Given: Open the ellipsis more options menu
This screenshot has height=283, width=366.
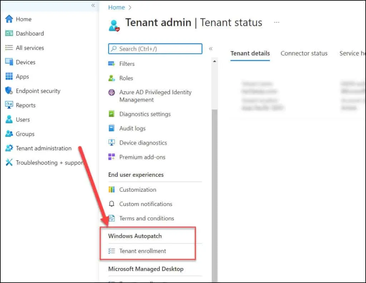Looking at the screenshot, I should click(x=277, y=22).
